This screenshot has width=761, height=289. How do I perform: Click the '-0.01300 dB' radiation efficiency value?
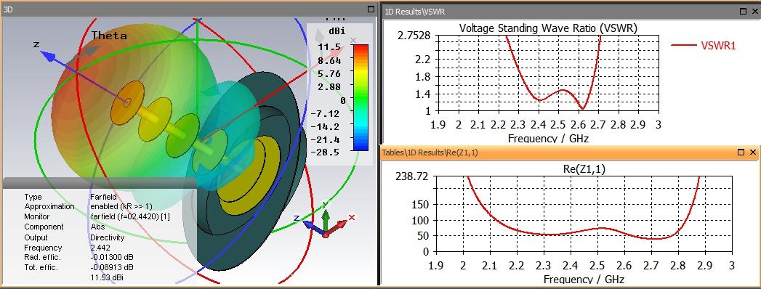click(112, 257)
